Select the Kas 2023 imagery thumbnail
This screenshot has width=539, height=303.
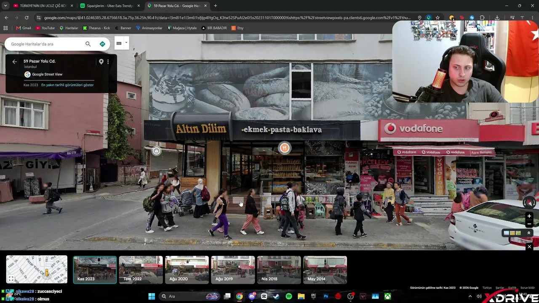(95, 270)
